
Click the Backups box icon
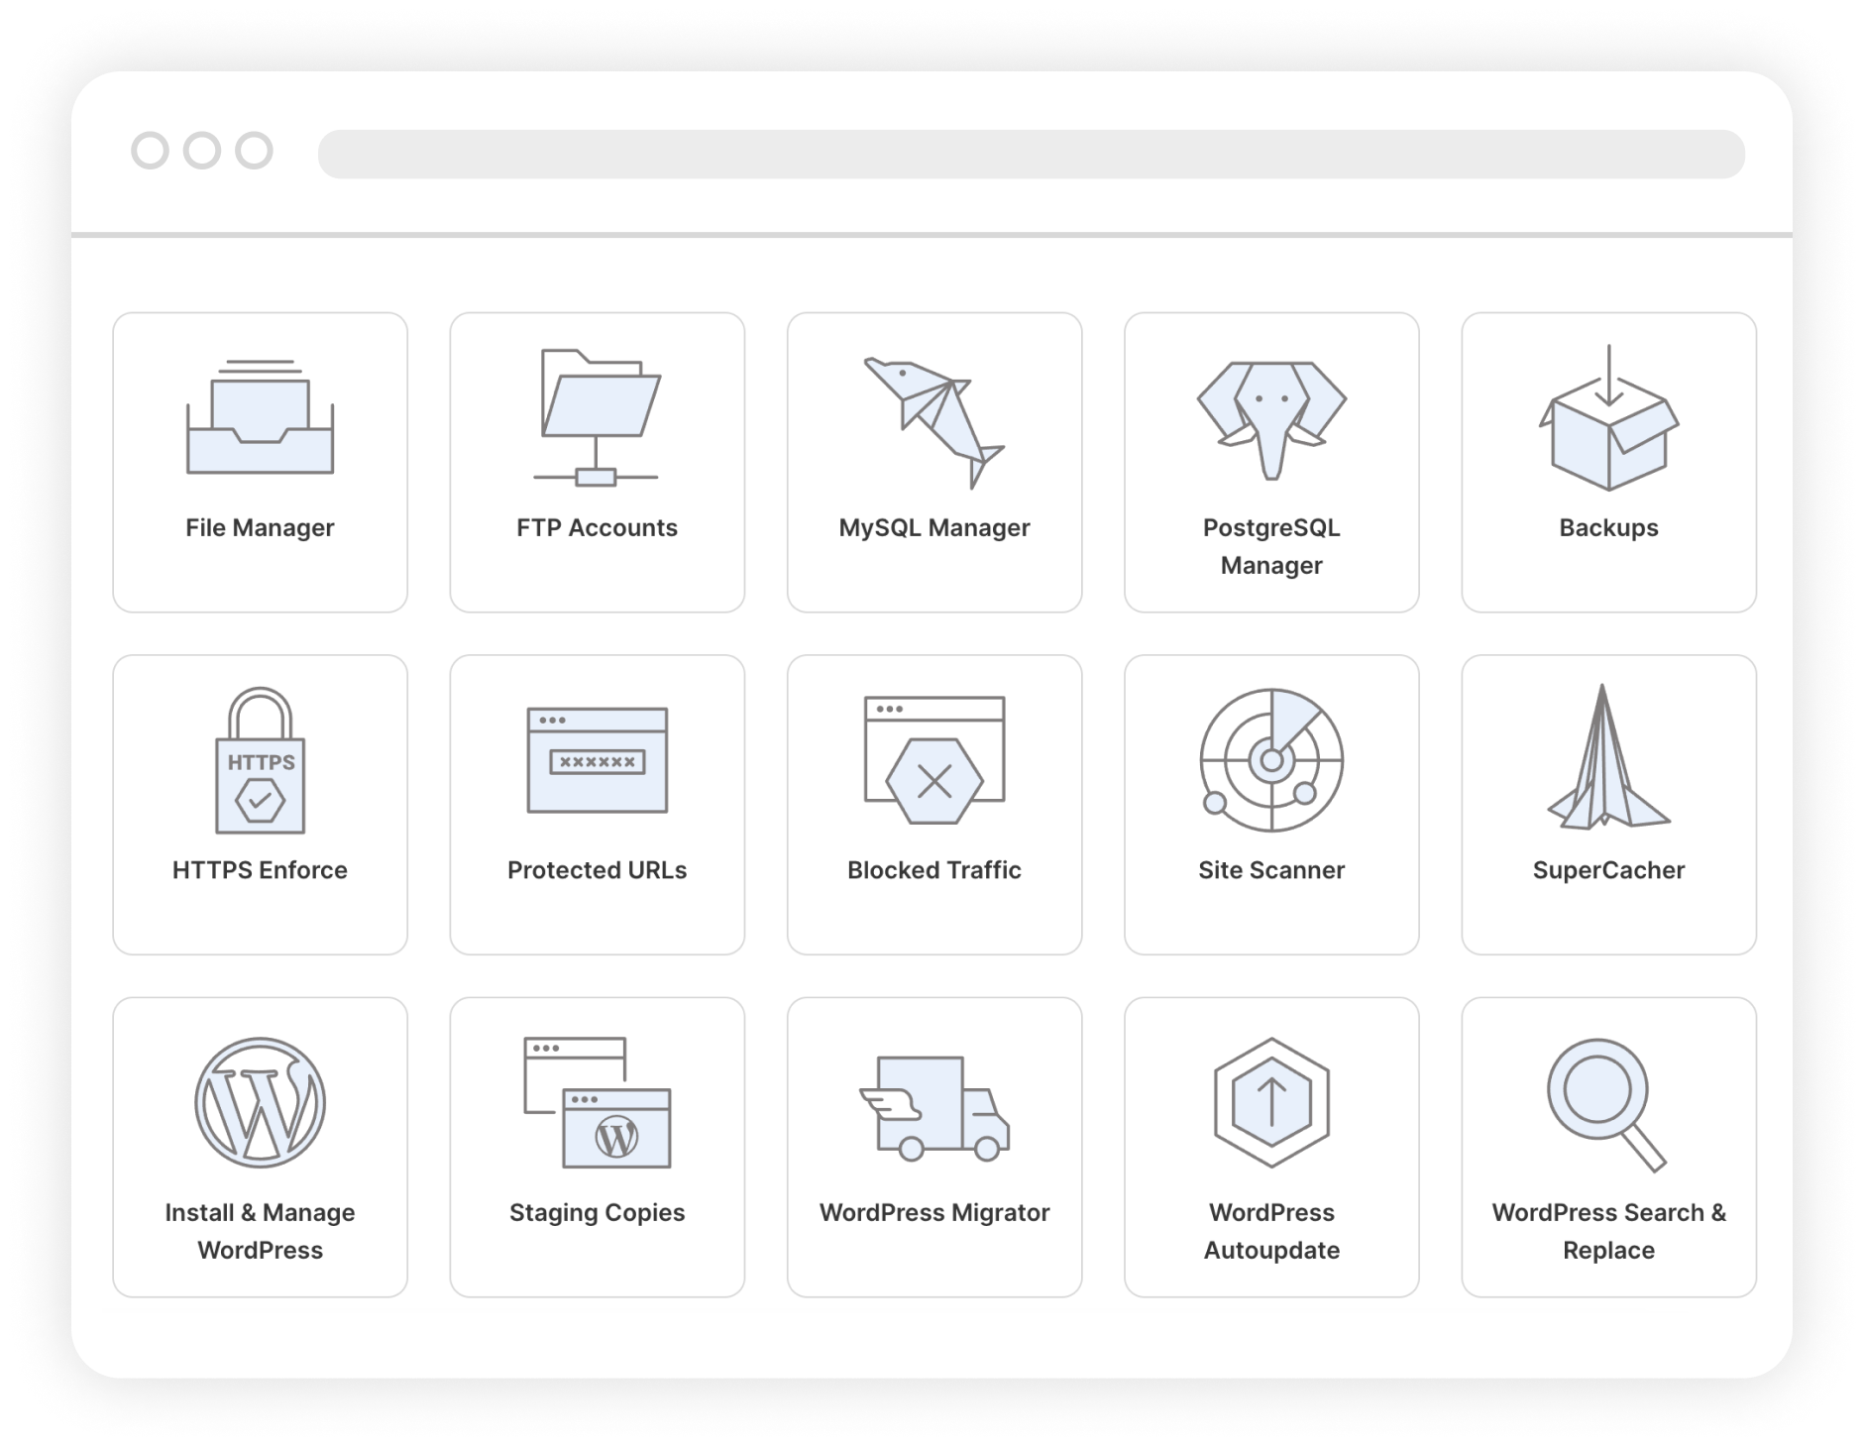[1608, 417]
